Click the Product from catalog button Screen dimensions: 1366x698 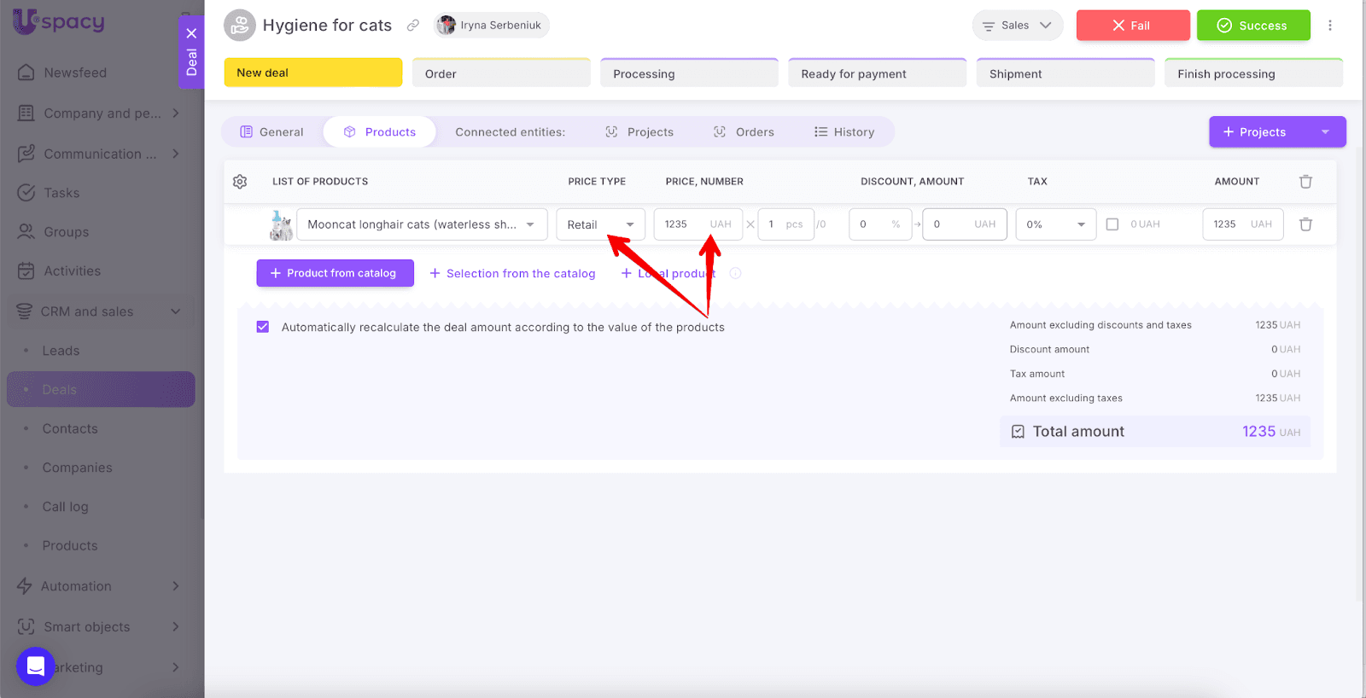pyautogui.click(x=335, y=273)
